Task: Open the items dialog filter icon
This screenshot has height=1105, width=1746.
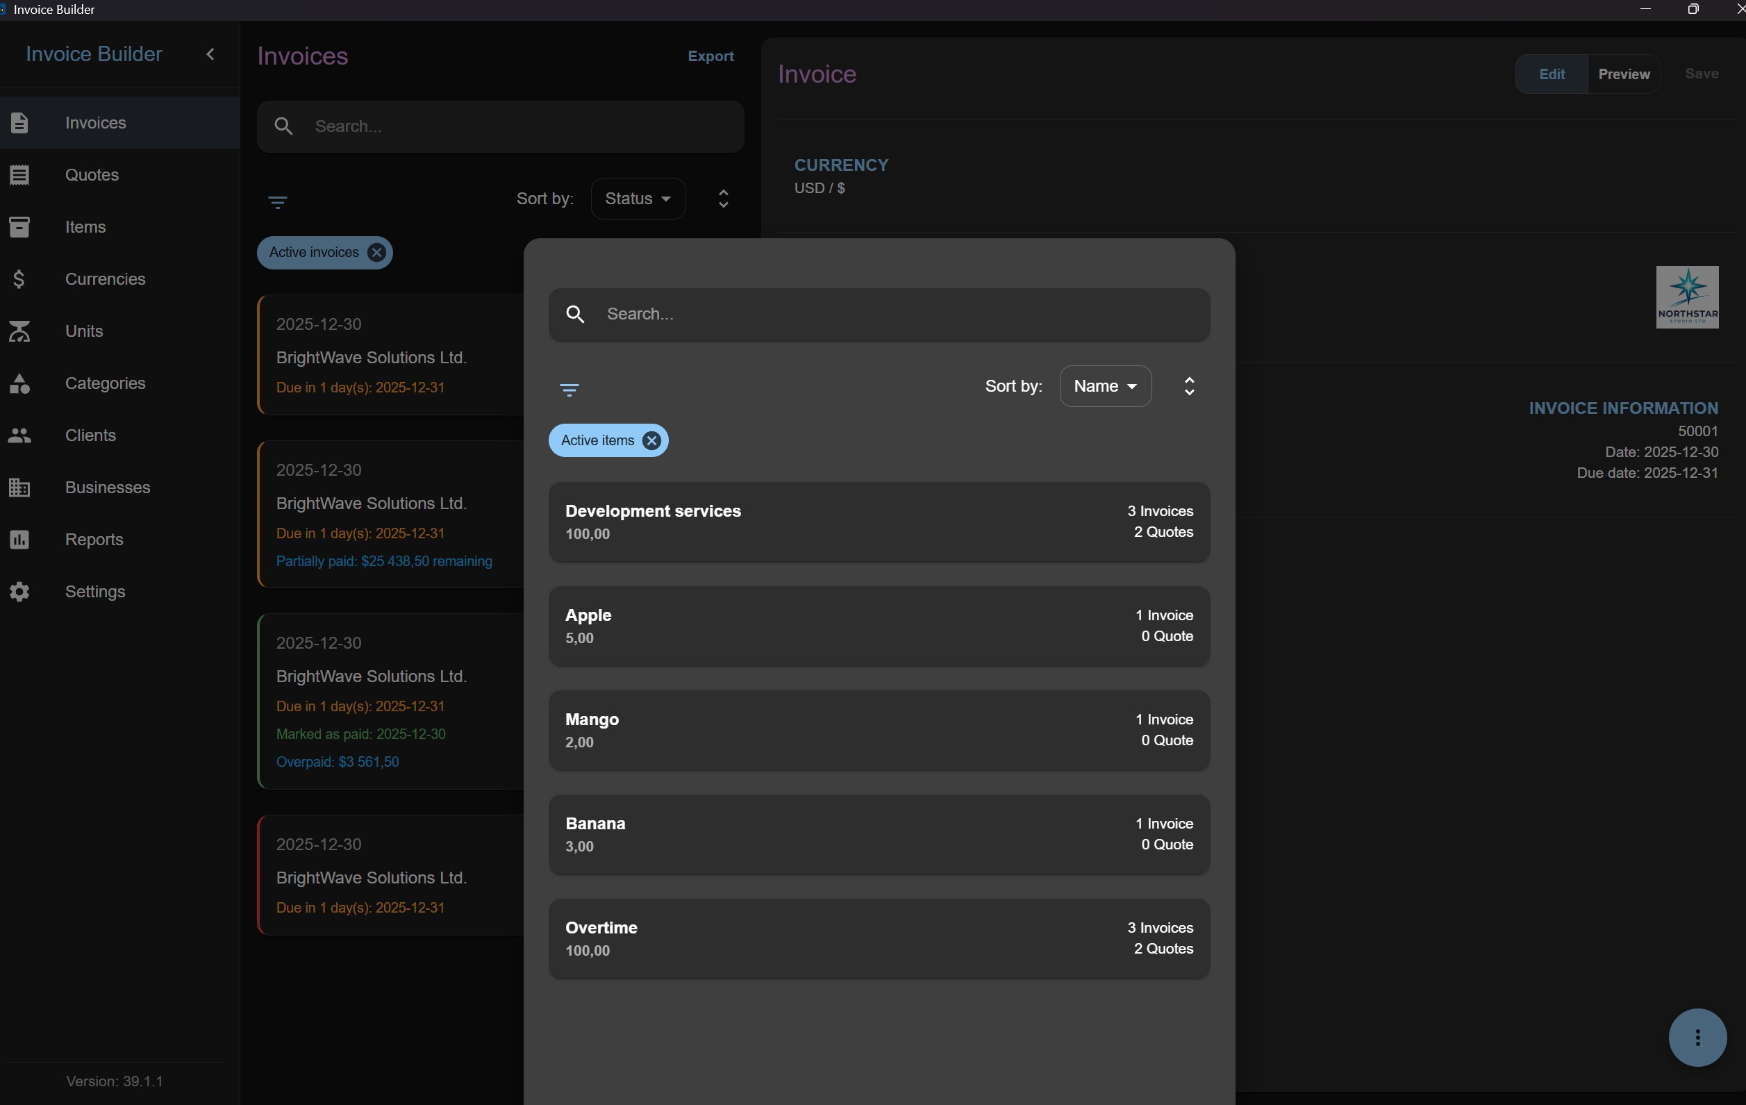Action: point(569,390)
